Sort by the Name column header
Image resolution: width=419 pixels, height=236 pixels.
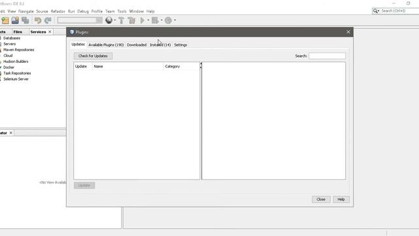tap(128, 66)
